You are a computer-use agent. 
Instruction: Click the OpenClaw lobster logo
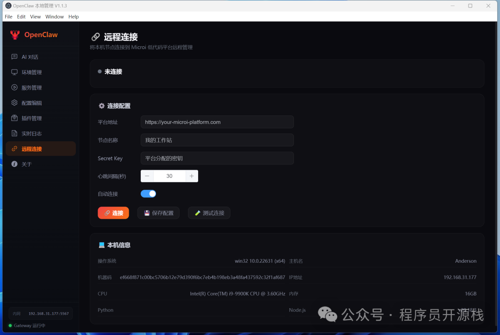(x=15, y=34)
